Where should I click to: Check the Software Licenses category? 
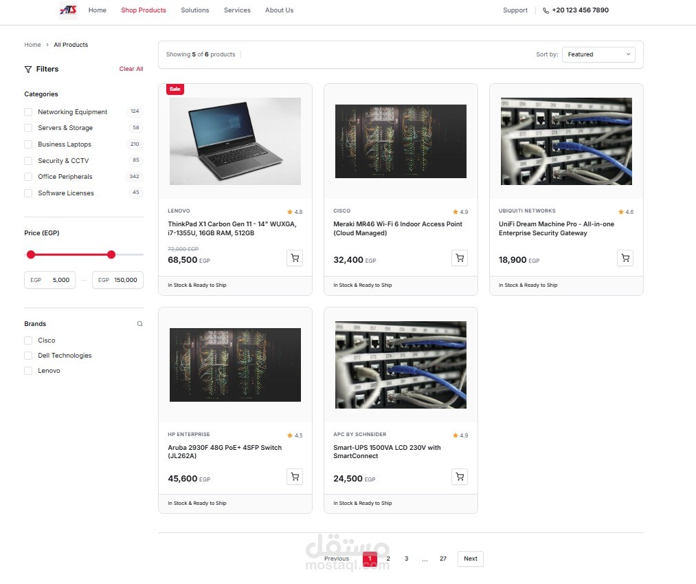[28, 193]
